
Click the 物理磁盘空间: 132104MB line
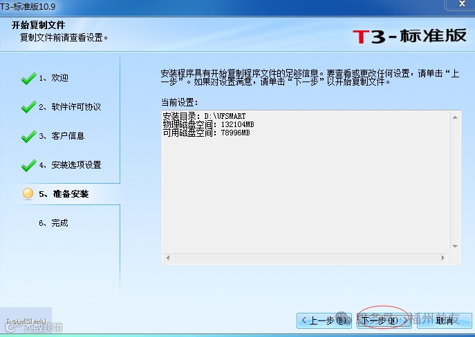208,124
